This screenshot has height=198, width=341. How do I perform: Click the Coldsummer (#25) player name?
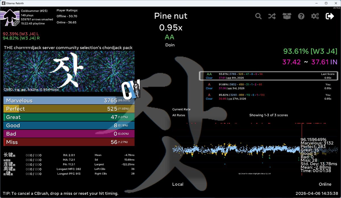coord(34,11)
